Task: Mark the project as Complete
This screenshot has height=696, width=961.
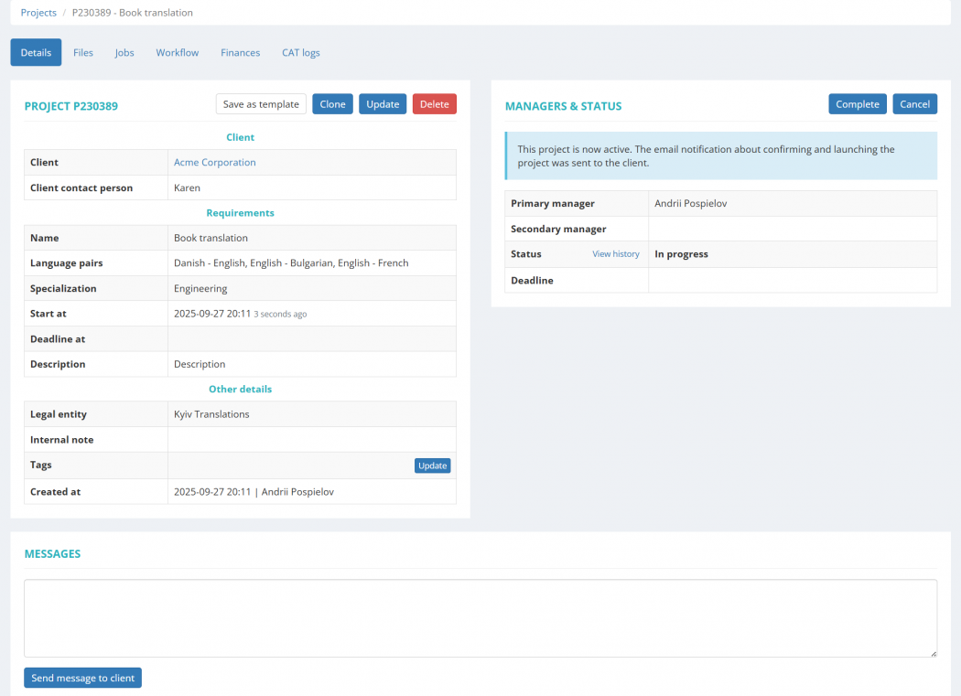Action: point(857,103)
